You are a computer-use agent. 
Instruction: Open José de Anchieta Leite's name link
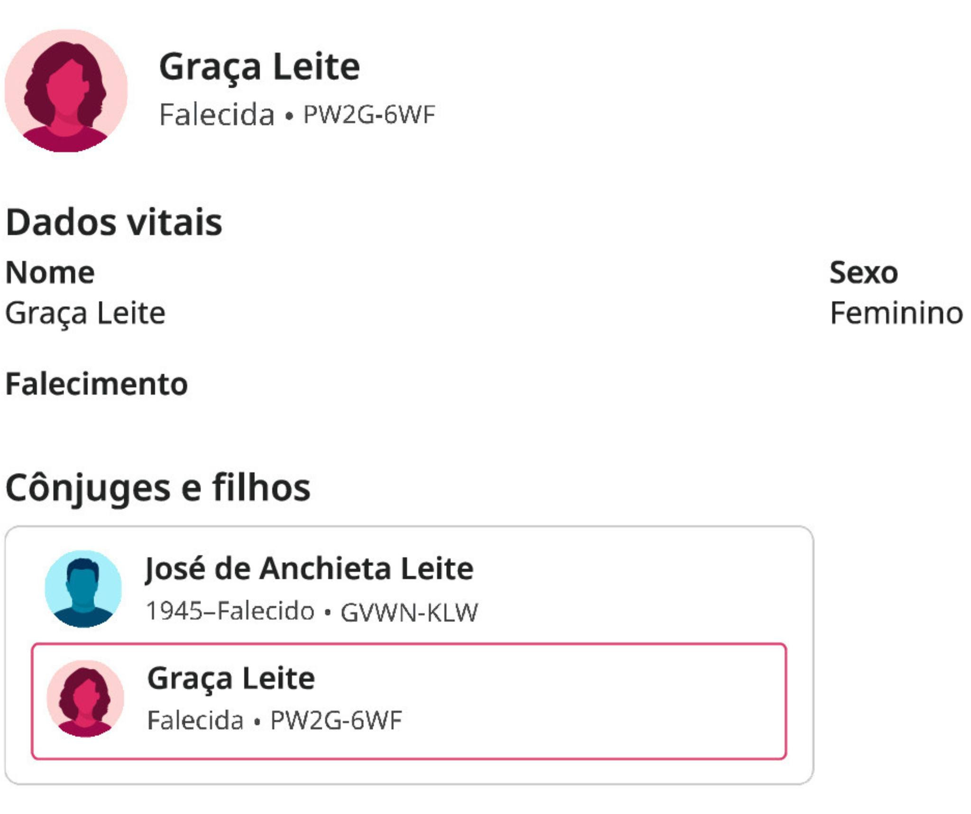tap(309, 568)
